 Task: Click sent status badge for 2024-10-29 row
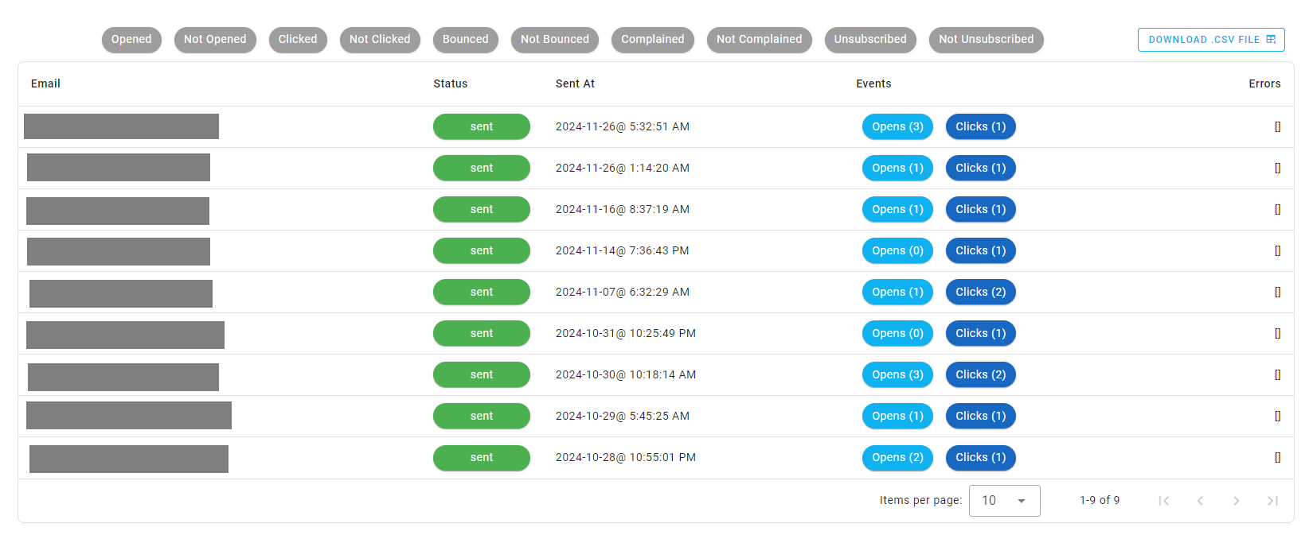click(x=482, y=416)
